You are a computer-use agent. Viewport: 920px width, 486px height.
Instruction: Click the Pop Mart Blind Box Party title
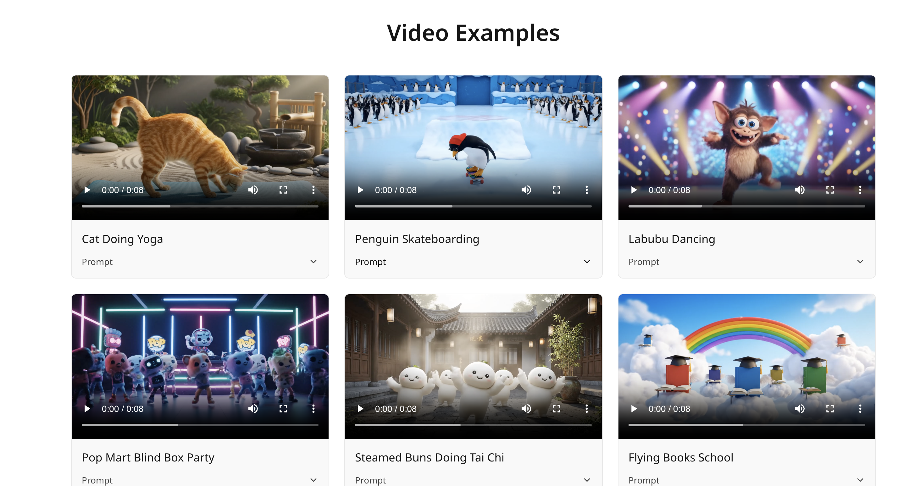tap(148, 457)
